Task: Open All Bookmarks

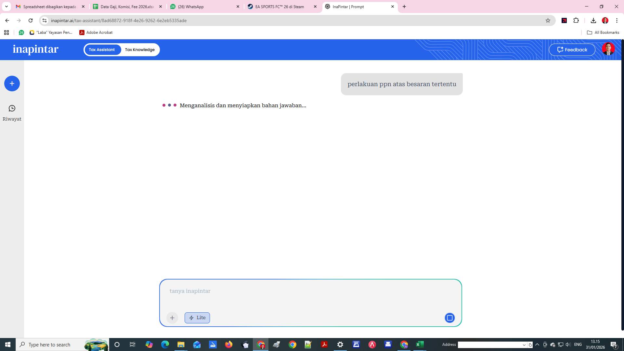Action: 604,32
